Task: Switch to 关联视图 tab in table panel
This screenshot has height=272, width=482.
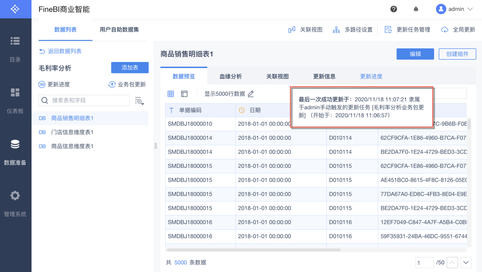Action: tap(277, 76)
